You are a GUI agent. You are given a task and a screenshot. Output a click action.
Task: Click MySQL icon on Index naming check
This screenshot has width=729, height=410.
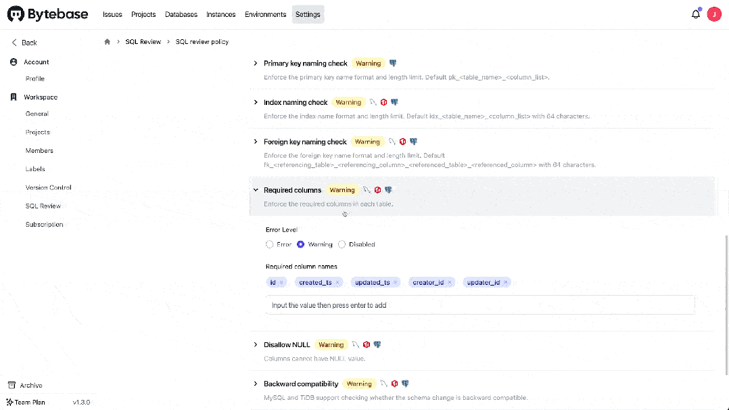click(x=373, y=102)
